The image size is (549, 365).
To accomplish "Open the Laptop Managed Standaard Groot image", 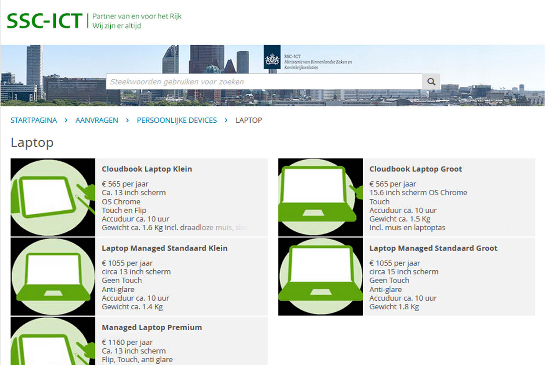I will 321,276.
